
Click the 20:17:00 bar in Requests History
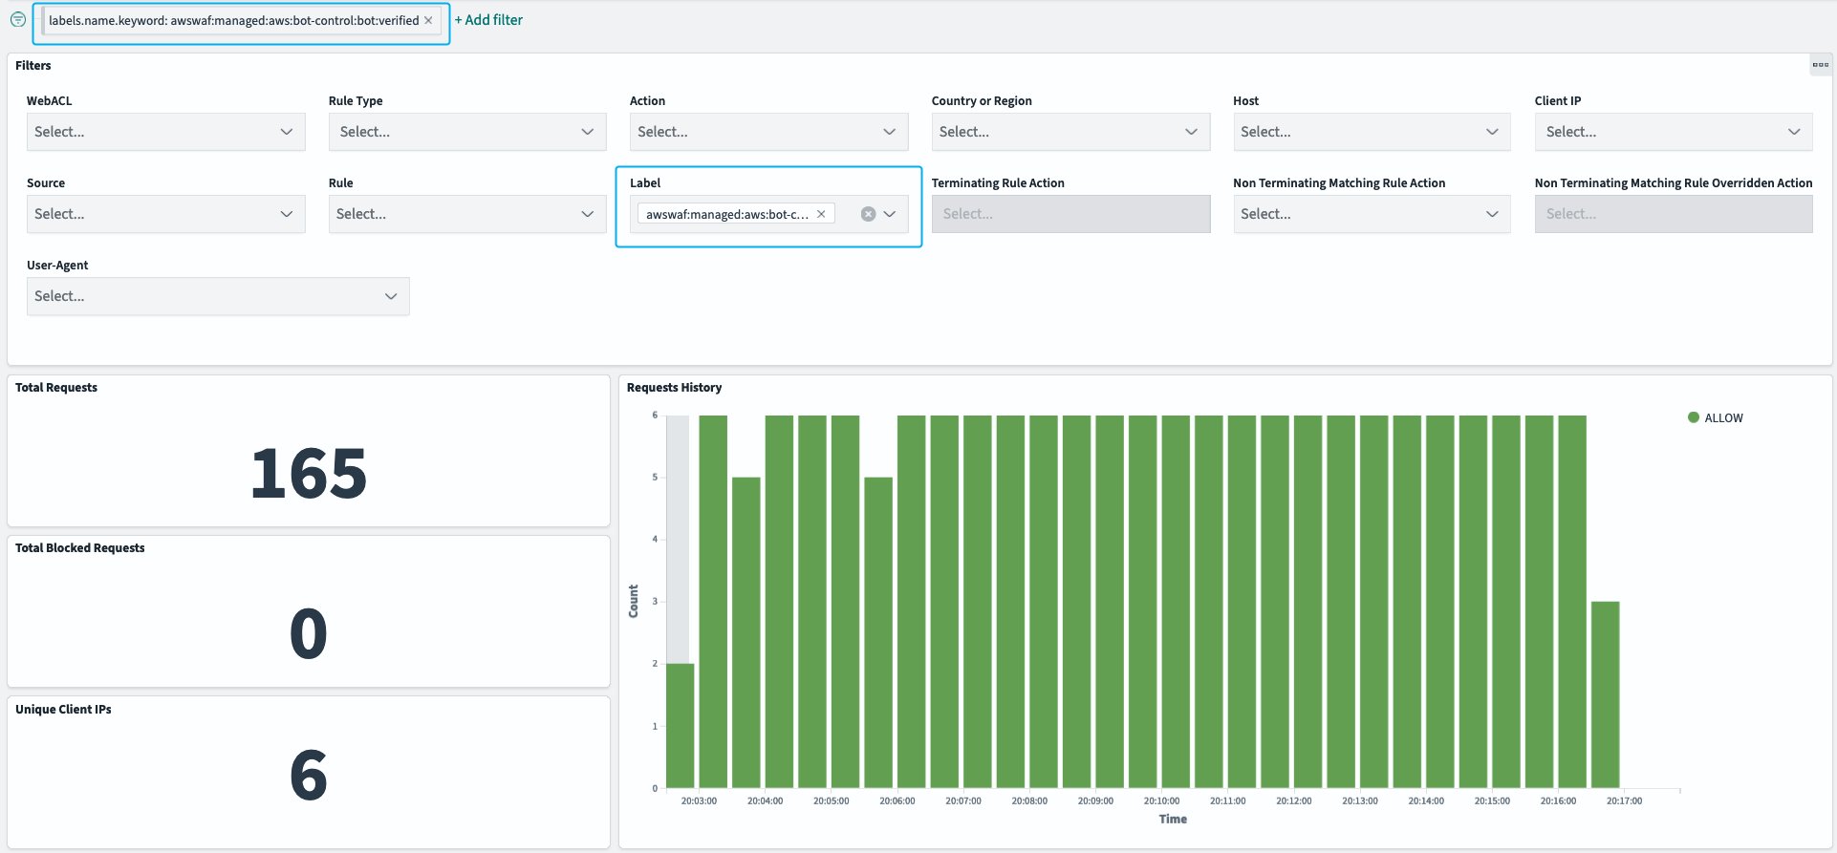(x=1605, y=694)
